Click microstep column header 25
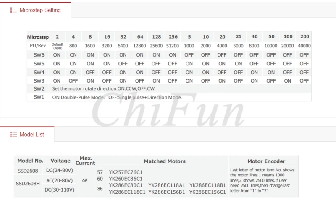This screenshot has width=336, height=218. click(239, 36)
